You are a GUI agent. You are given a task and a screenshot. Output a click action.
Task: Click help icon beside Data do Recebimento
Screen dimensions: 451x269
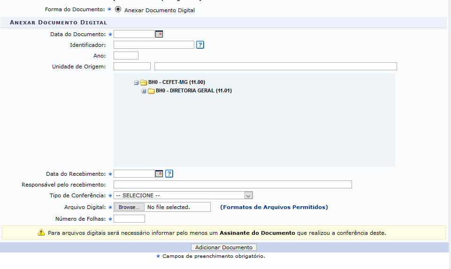(x=169, y=173)
